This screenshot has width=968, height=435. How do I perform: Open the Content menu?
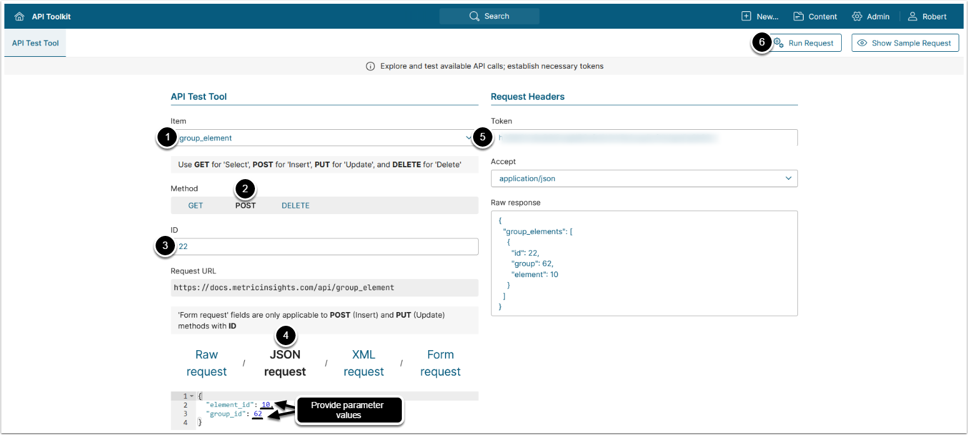pos(816,17)
